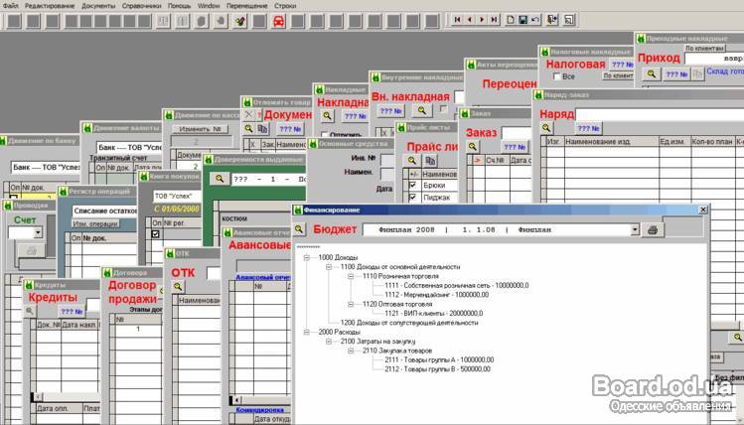Click magnifier icon in Заказ window
This screenshot has height=425, width=744.
click(x=471, y=145)
